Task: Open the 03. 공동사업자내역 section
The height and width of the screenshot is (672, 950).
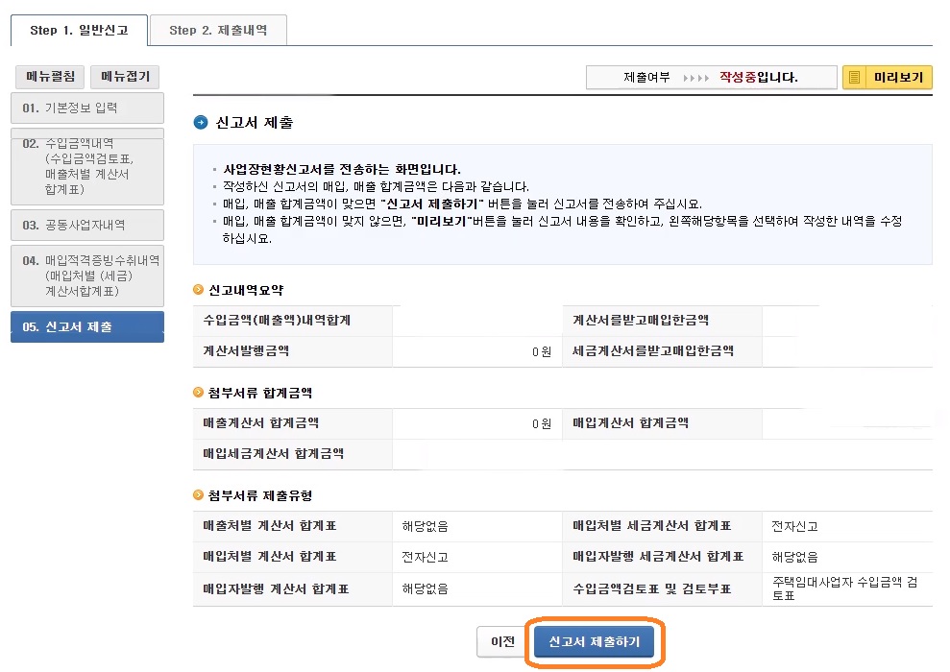Action: click(x=86, y=226)
